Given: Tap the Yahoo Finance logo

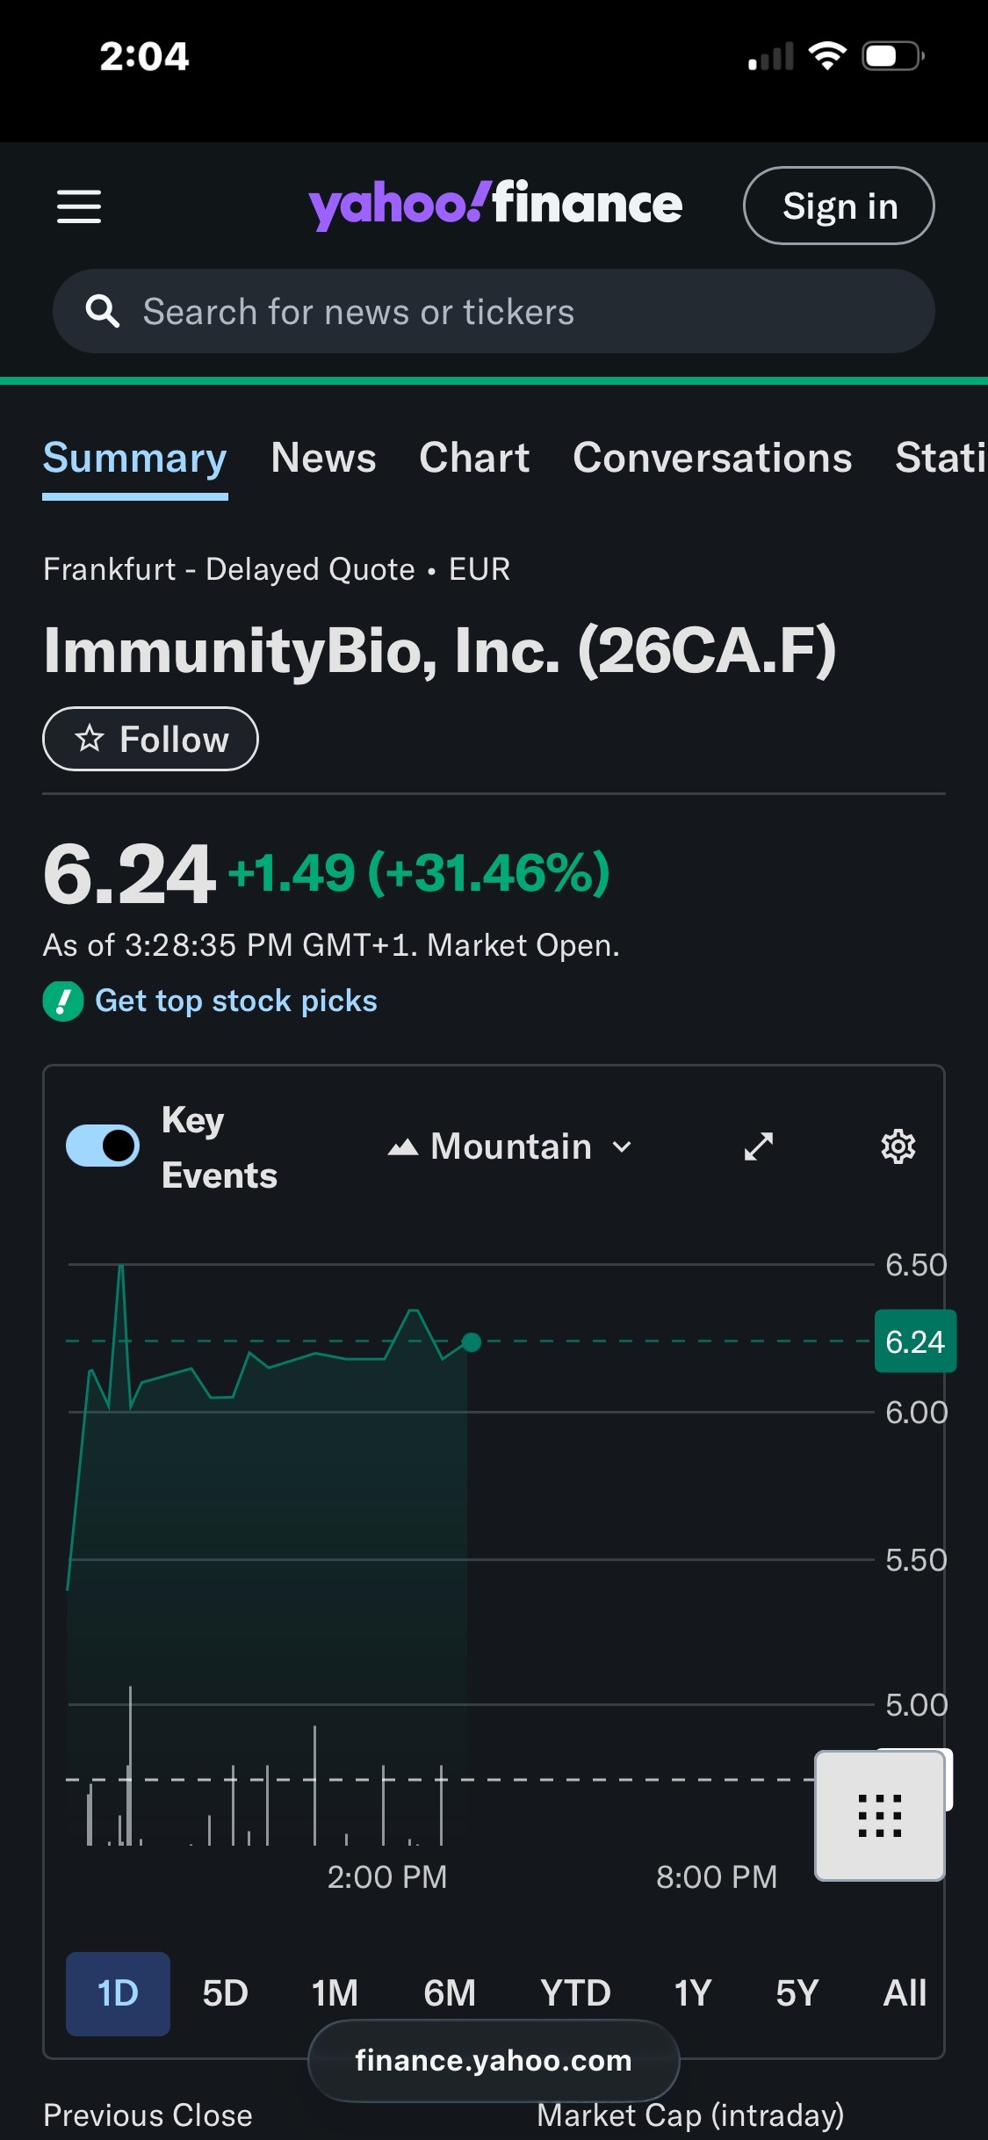Looking at the screenshot, I should coord(495,205).
